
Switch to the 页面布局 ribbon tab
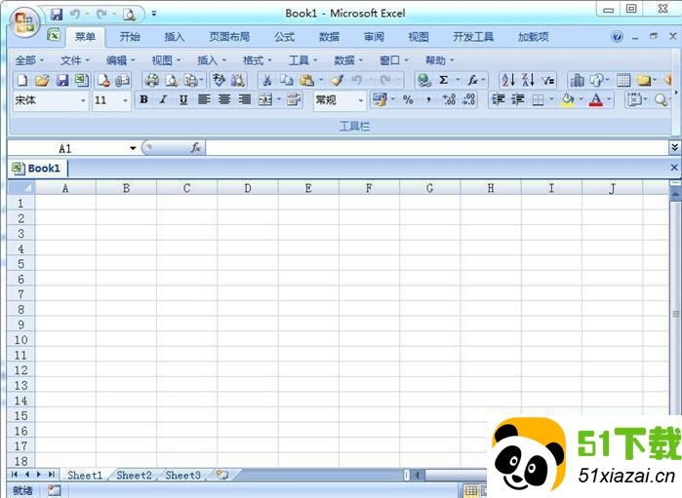(x=229, y=37)
